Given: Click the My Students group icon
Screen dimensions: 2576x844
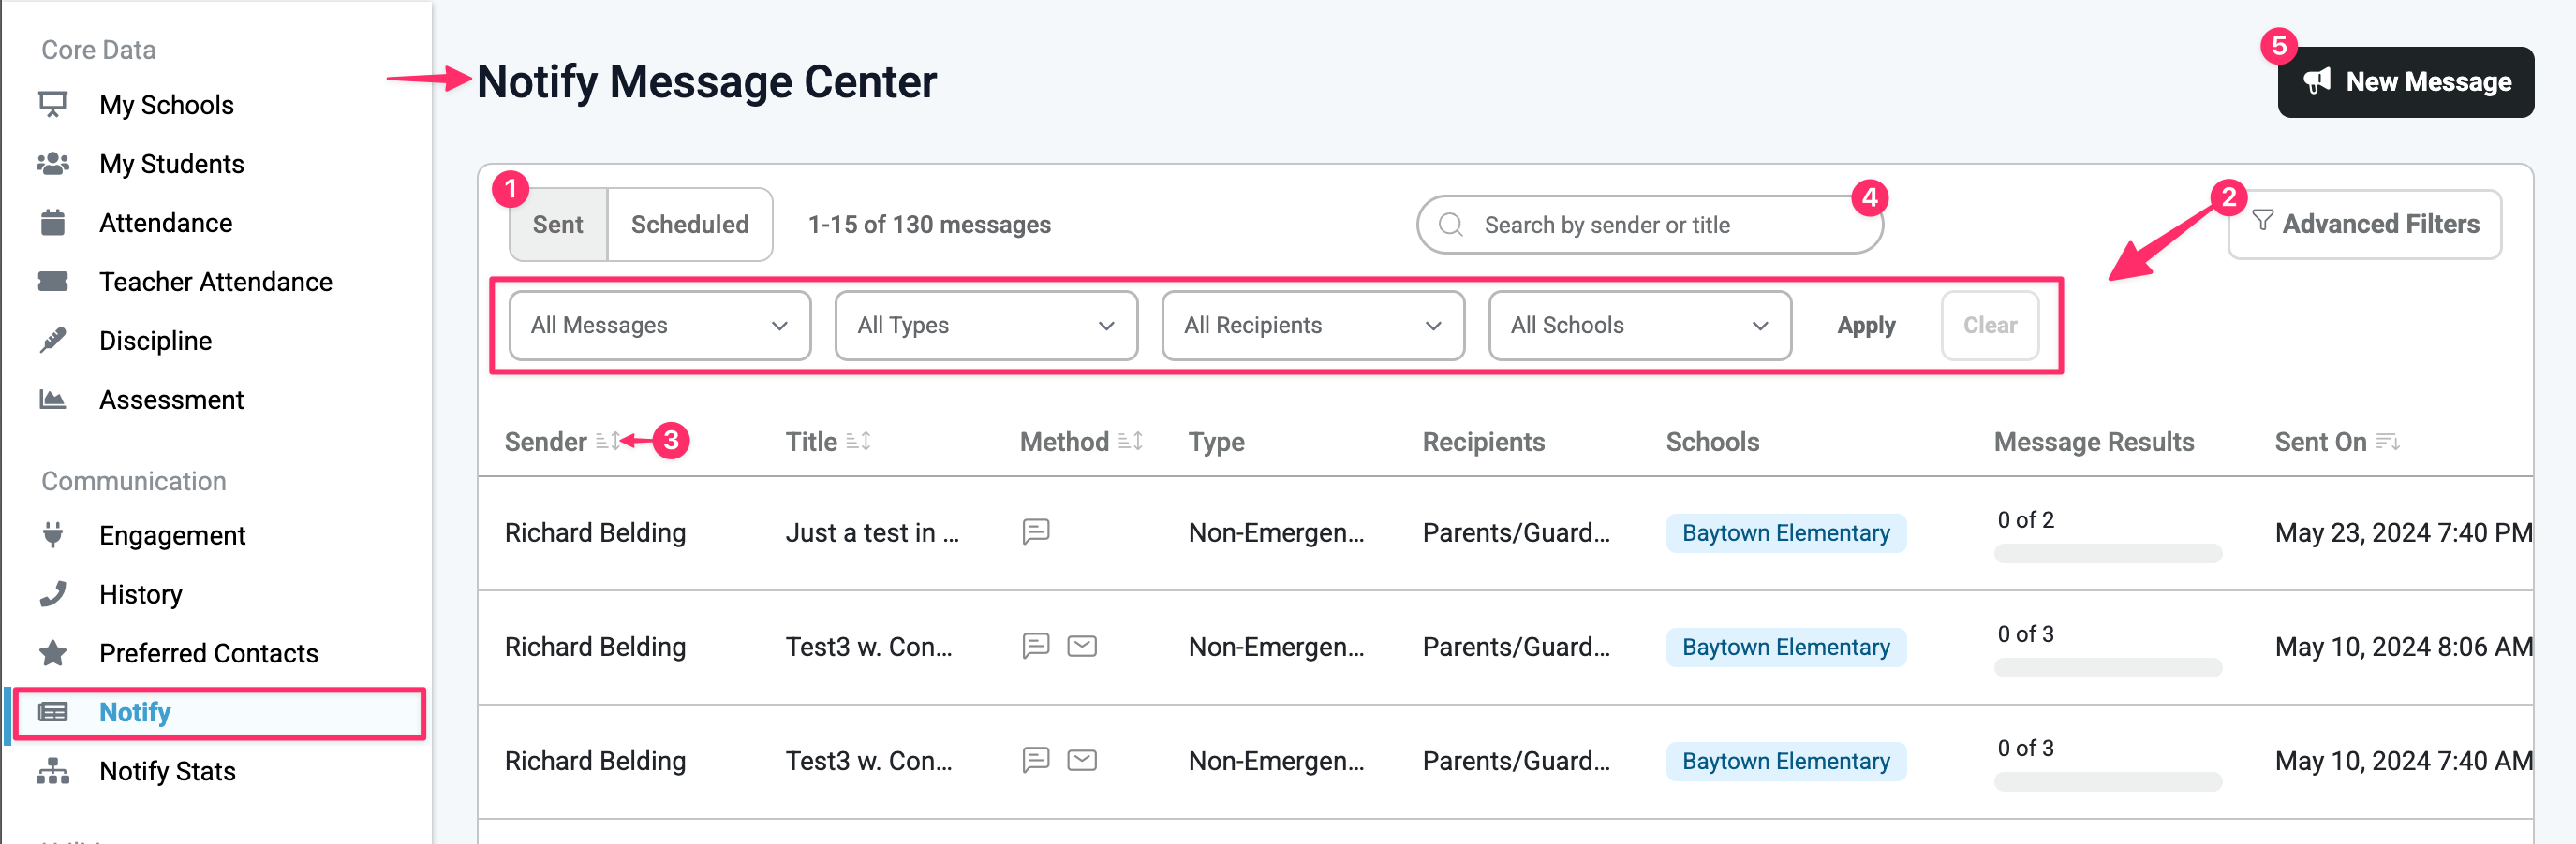Looking at the screenshot, I should 53,164.
